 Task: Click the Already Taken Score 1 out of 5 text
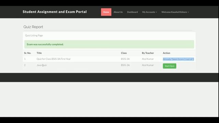178,59
